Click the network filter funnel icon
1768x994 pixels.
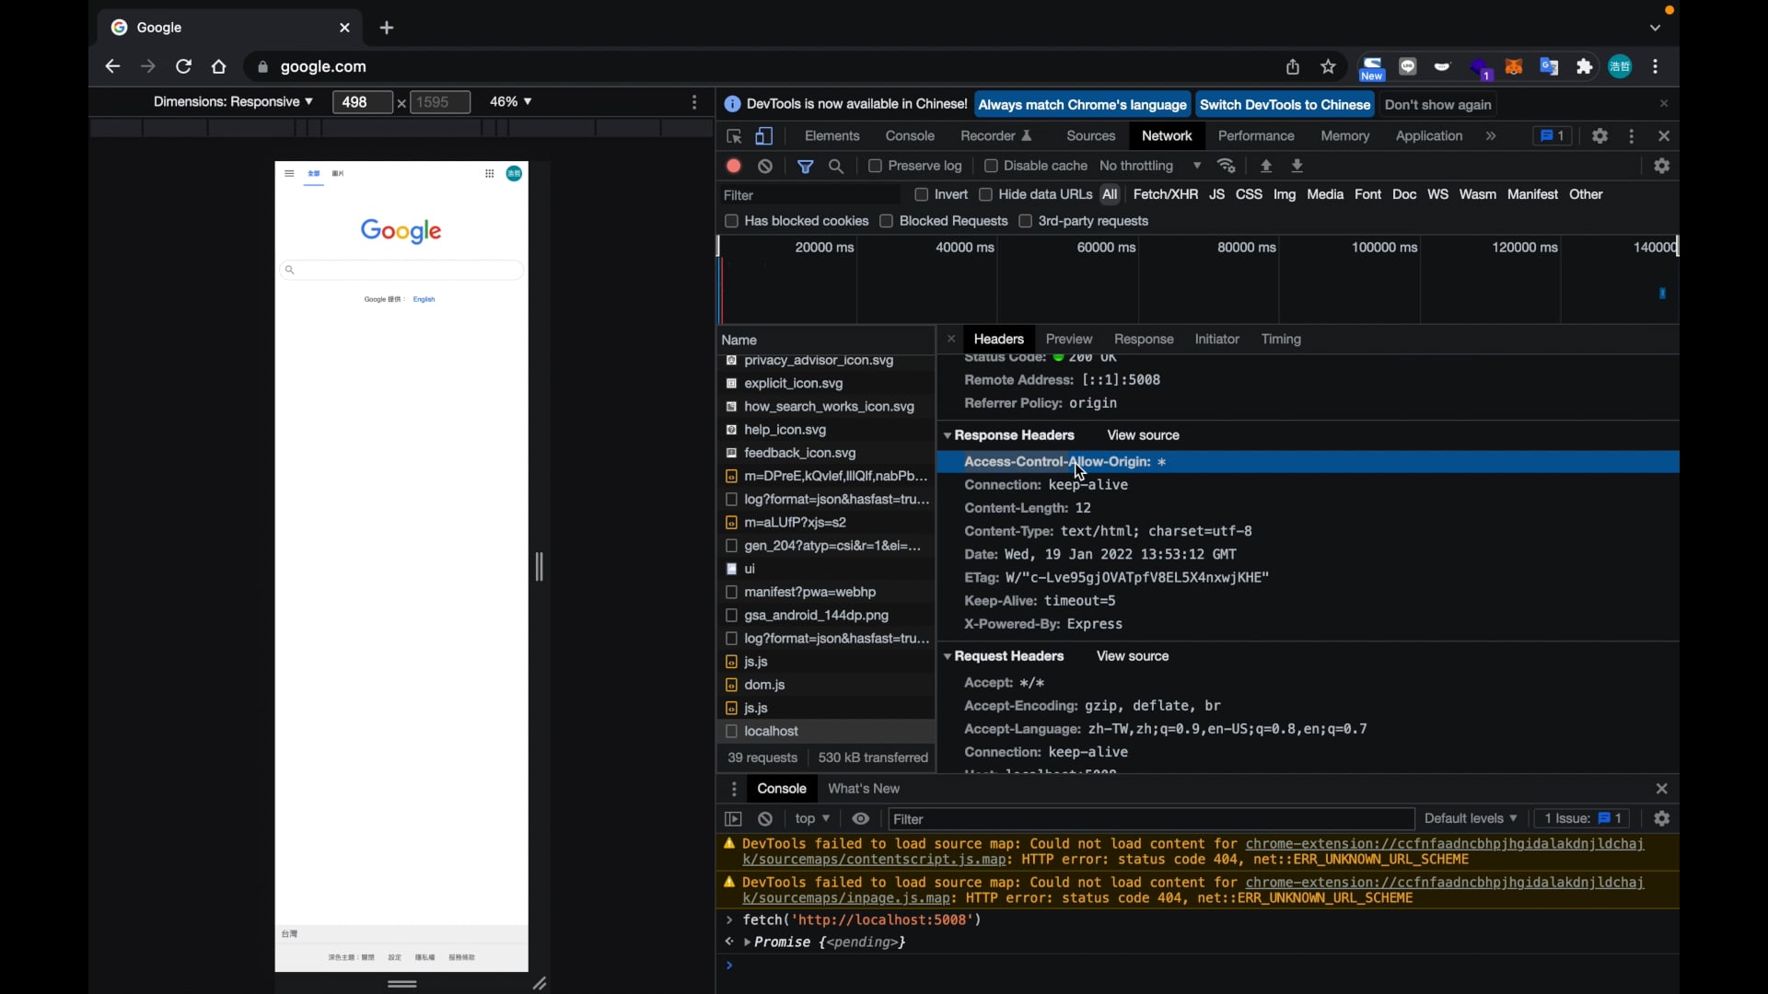[806, 167]
